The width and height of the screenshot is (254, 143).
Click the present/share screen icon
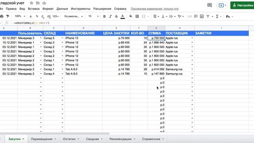click(221, 5)
